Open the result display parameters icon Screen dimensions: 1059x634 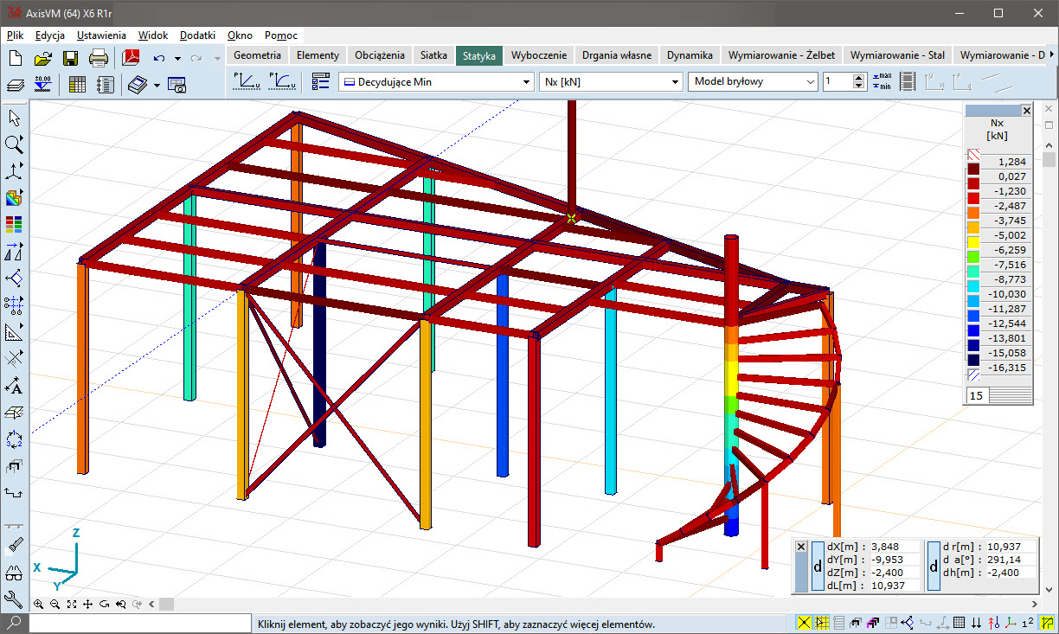pos(320,81)
